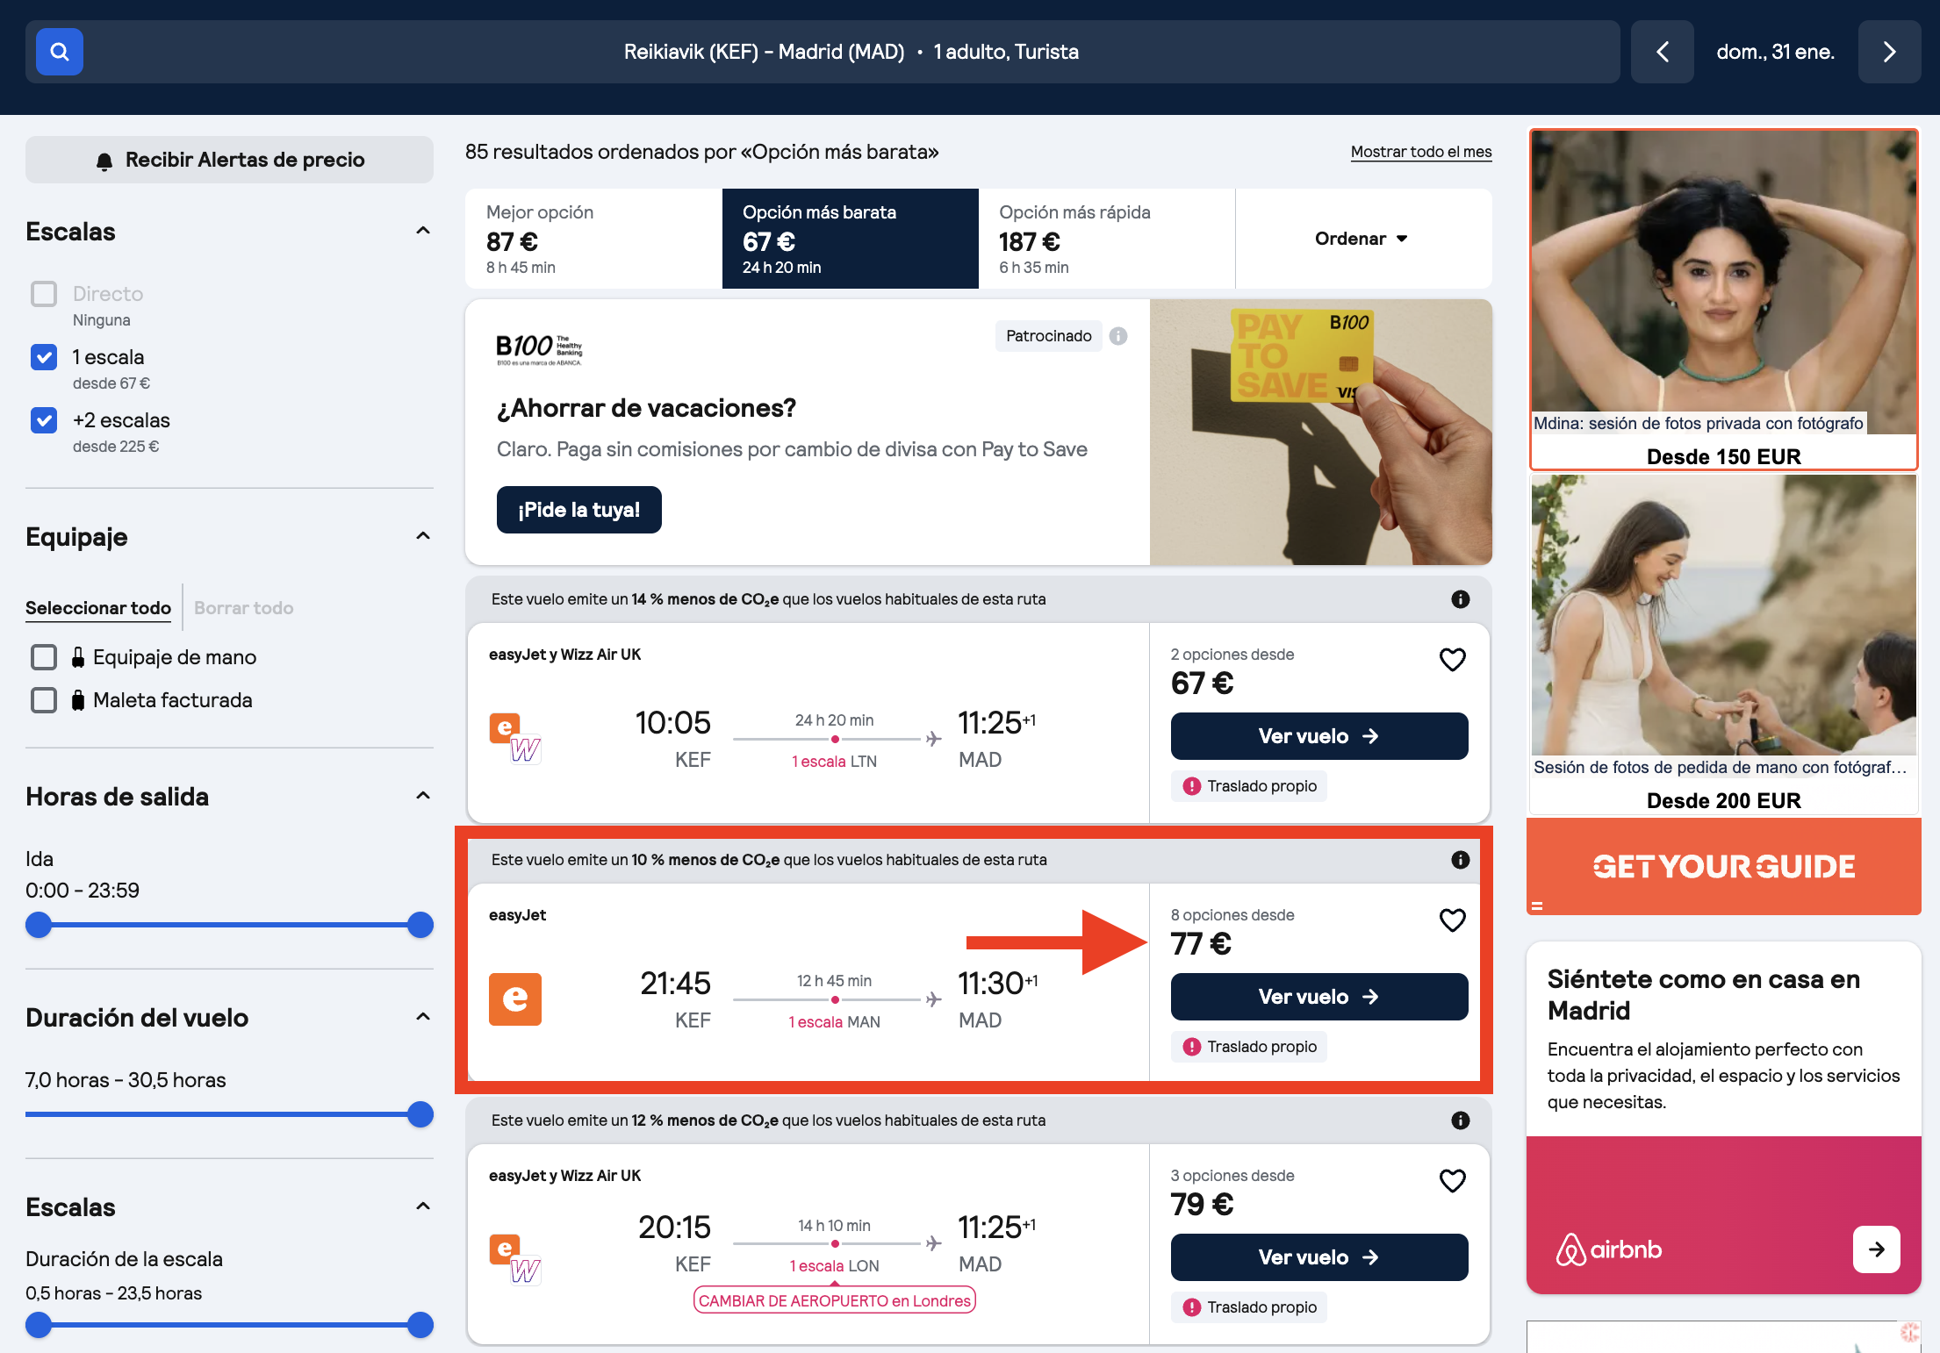This screenshot has width=1940, height=1353.
Task: Collapse the Escalas duration section
Action: pyautogui.click(x=423, y=1206)
